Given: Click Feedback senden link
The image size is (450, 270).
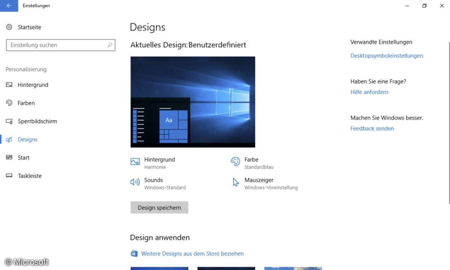Looking at the screenshot, I should 372,128.
